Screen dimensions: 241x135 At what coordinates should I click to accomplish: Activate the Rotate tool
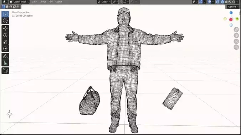[5, 35]
